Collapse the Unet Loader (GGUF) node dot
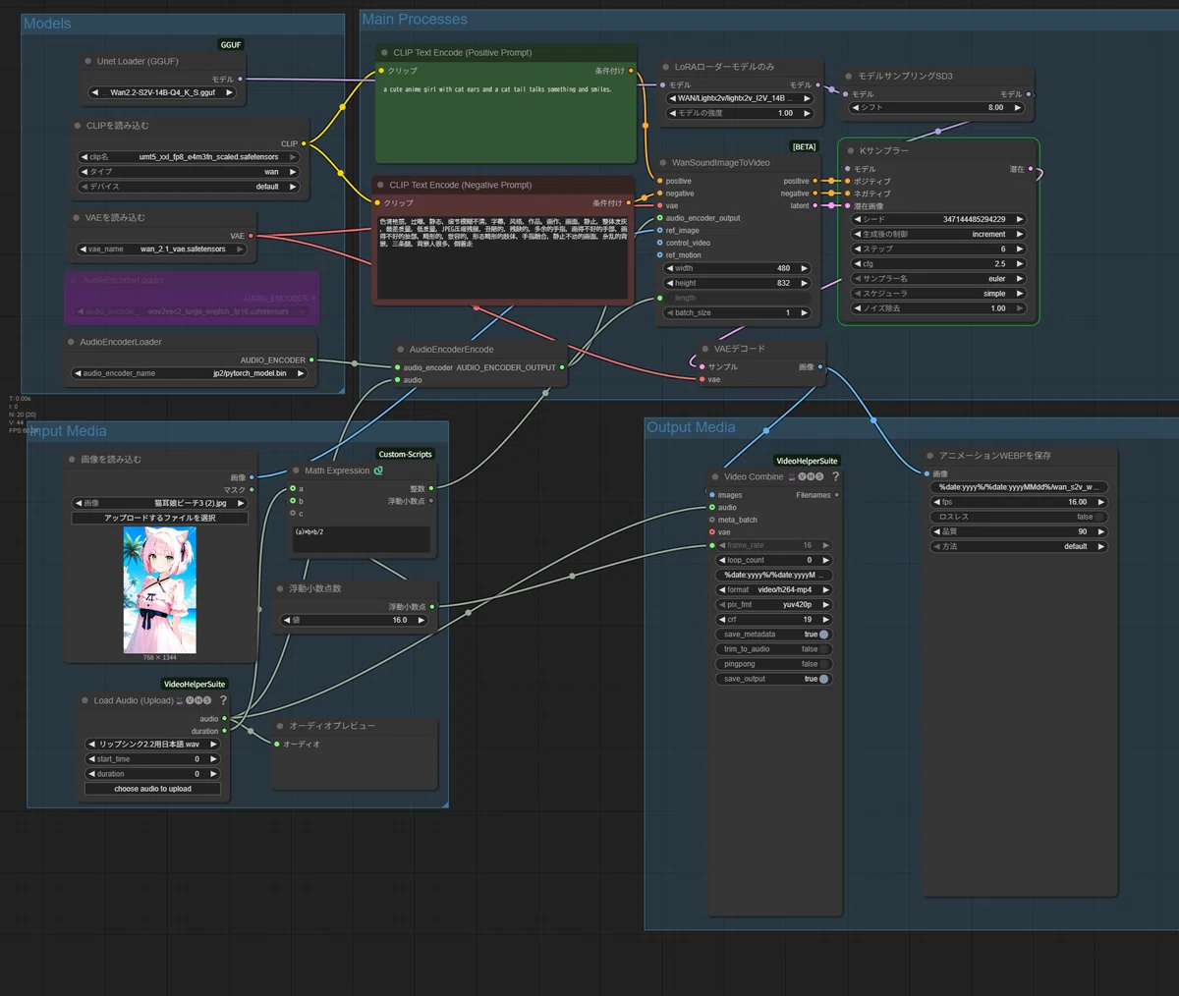Image resolution: width=1179 pixels, height=996 pixels. coord(88,61)
